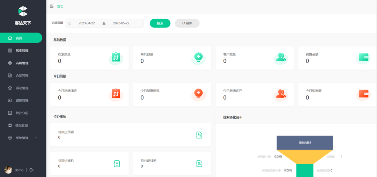Open the 系统管理 menu item
Image resolution: width=377 pixels, height=177 pixels.
(23, 138)
